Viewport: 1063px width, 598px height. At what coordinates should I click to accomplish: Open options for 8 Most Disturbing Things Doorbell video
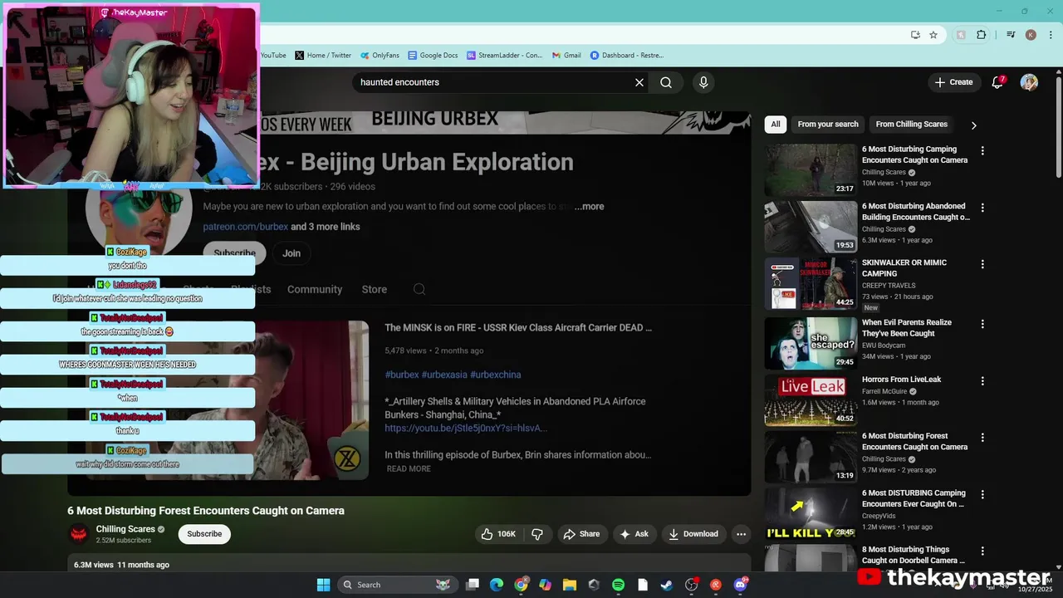coord(982,551)
